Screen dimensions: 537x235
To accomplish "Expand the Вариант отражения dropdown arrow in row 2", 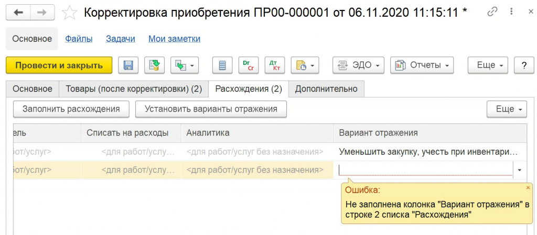I will click(x=520, y=170).
